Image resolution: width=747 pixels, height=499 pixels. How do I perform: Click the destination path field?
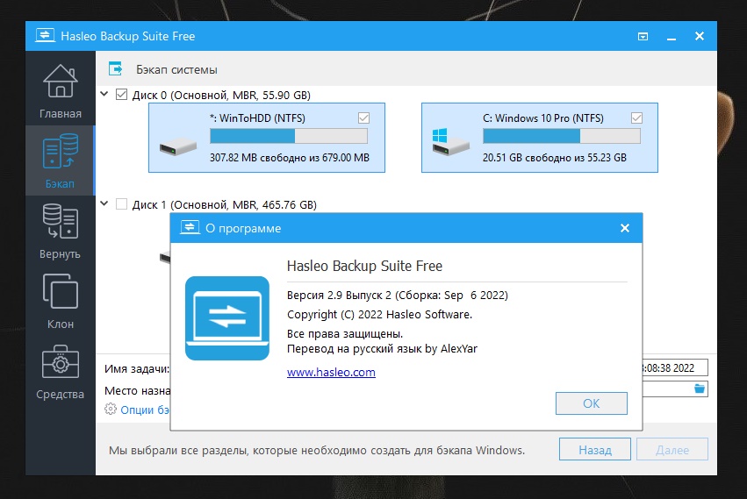(x=674, y=389)
